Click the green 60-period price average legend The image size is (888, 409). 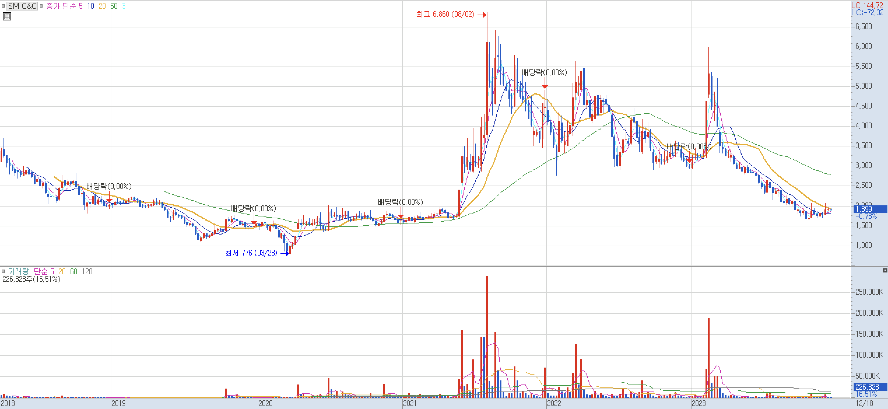114,6
